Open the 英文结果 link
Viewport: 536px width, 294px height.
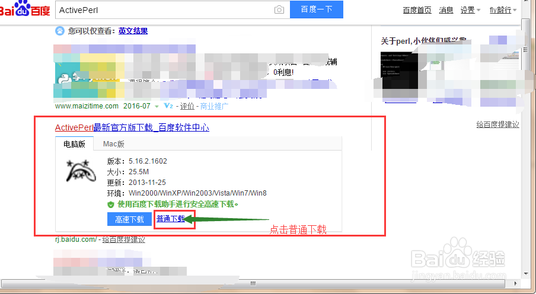(x=133, y=31)
